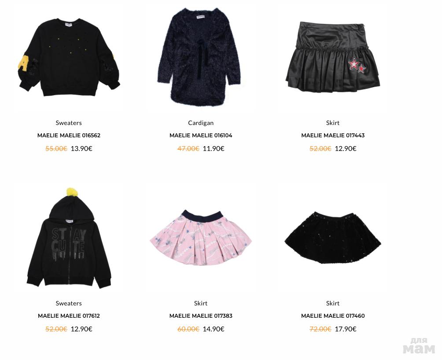
Task: Click the 17.90€ sale price
Action: [346, 329]
